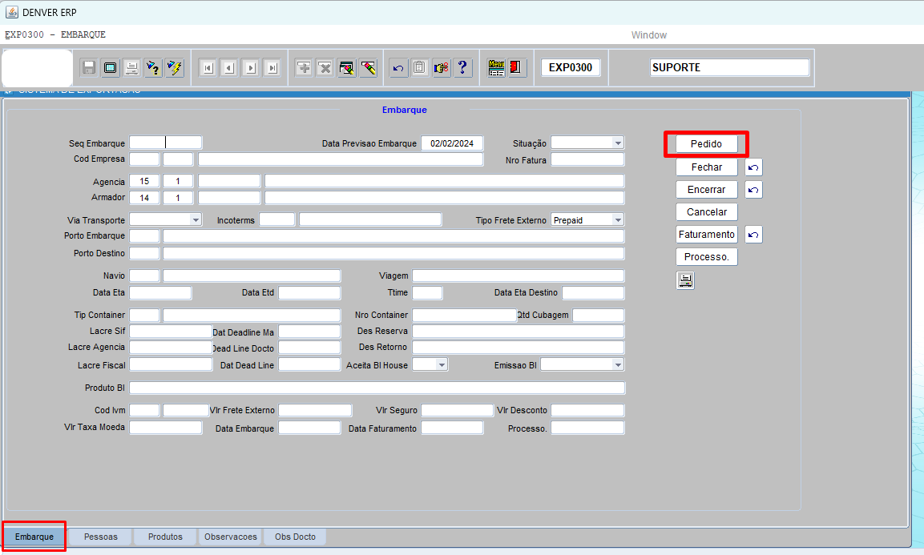Click the Fechar button
The height and width of the screenshot is (555, 924).
point(707,167)
